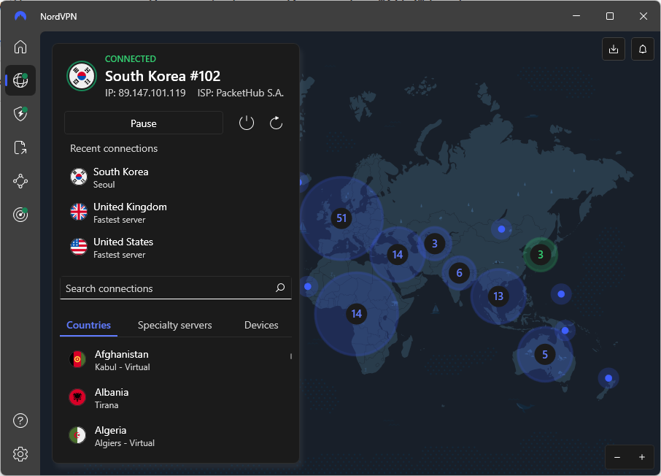Viewport: 661px width, 476px height.
Task: Click the Central Asia cluster marker labeled 3
Action: click(x=435, y=244)
